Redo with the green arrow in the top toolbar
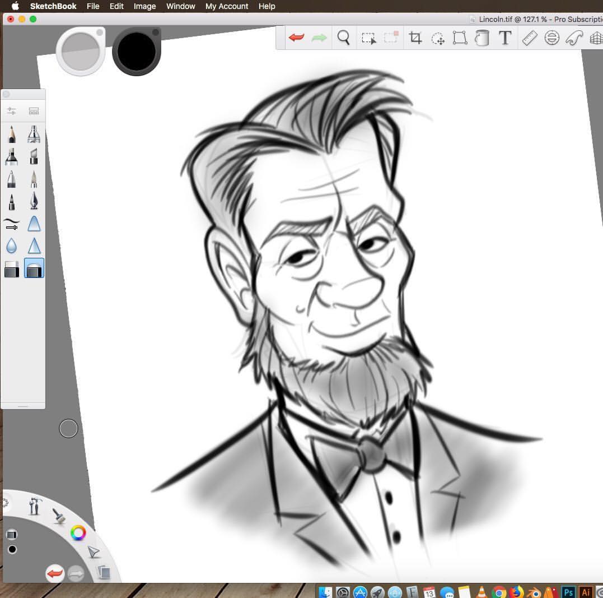The width and height of the screenshot is (603, 598). pyautogui.click(x=319, y=38)
